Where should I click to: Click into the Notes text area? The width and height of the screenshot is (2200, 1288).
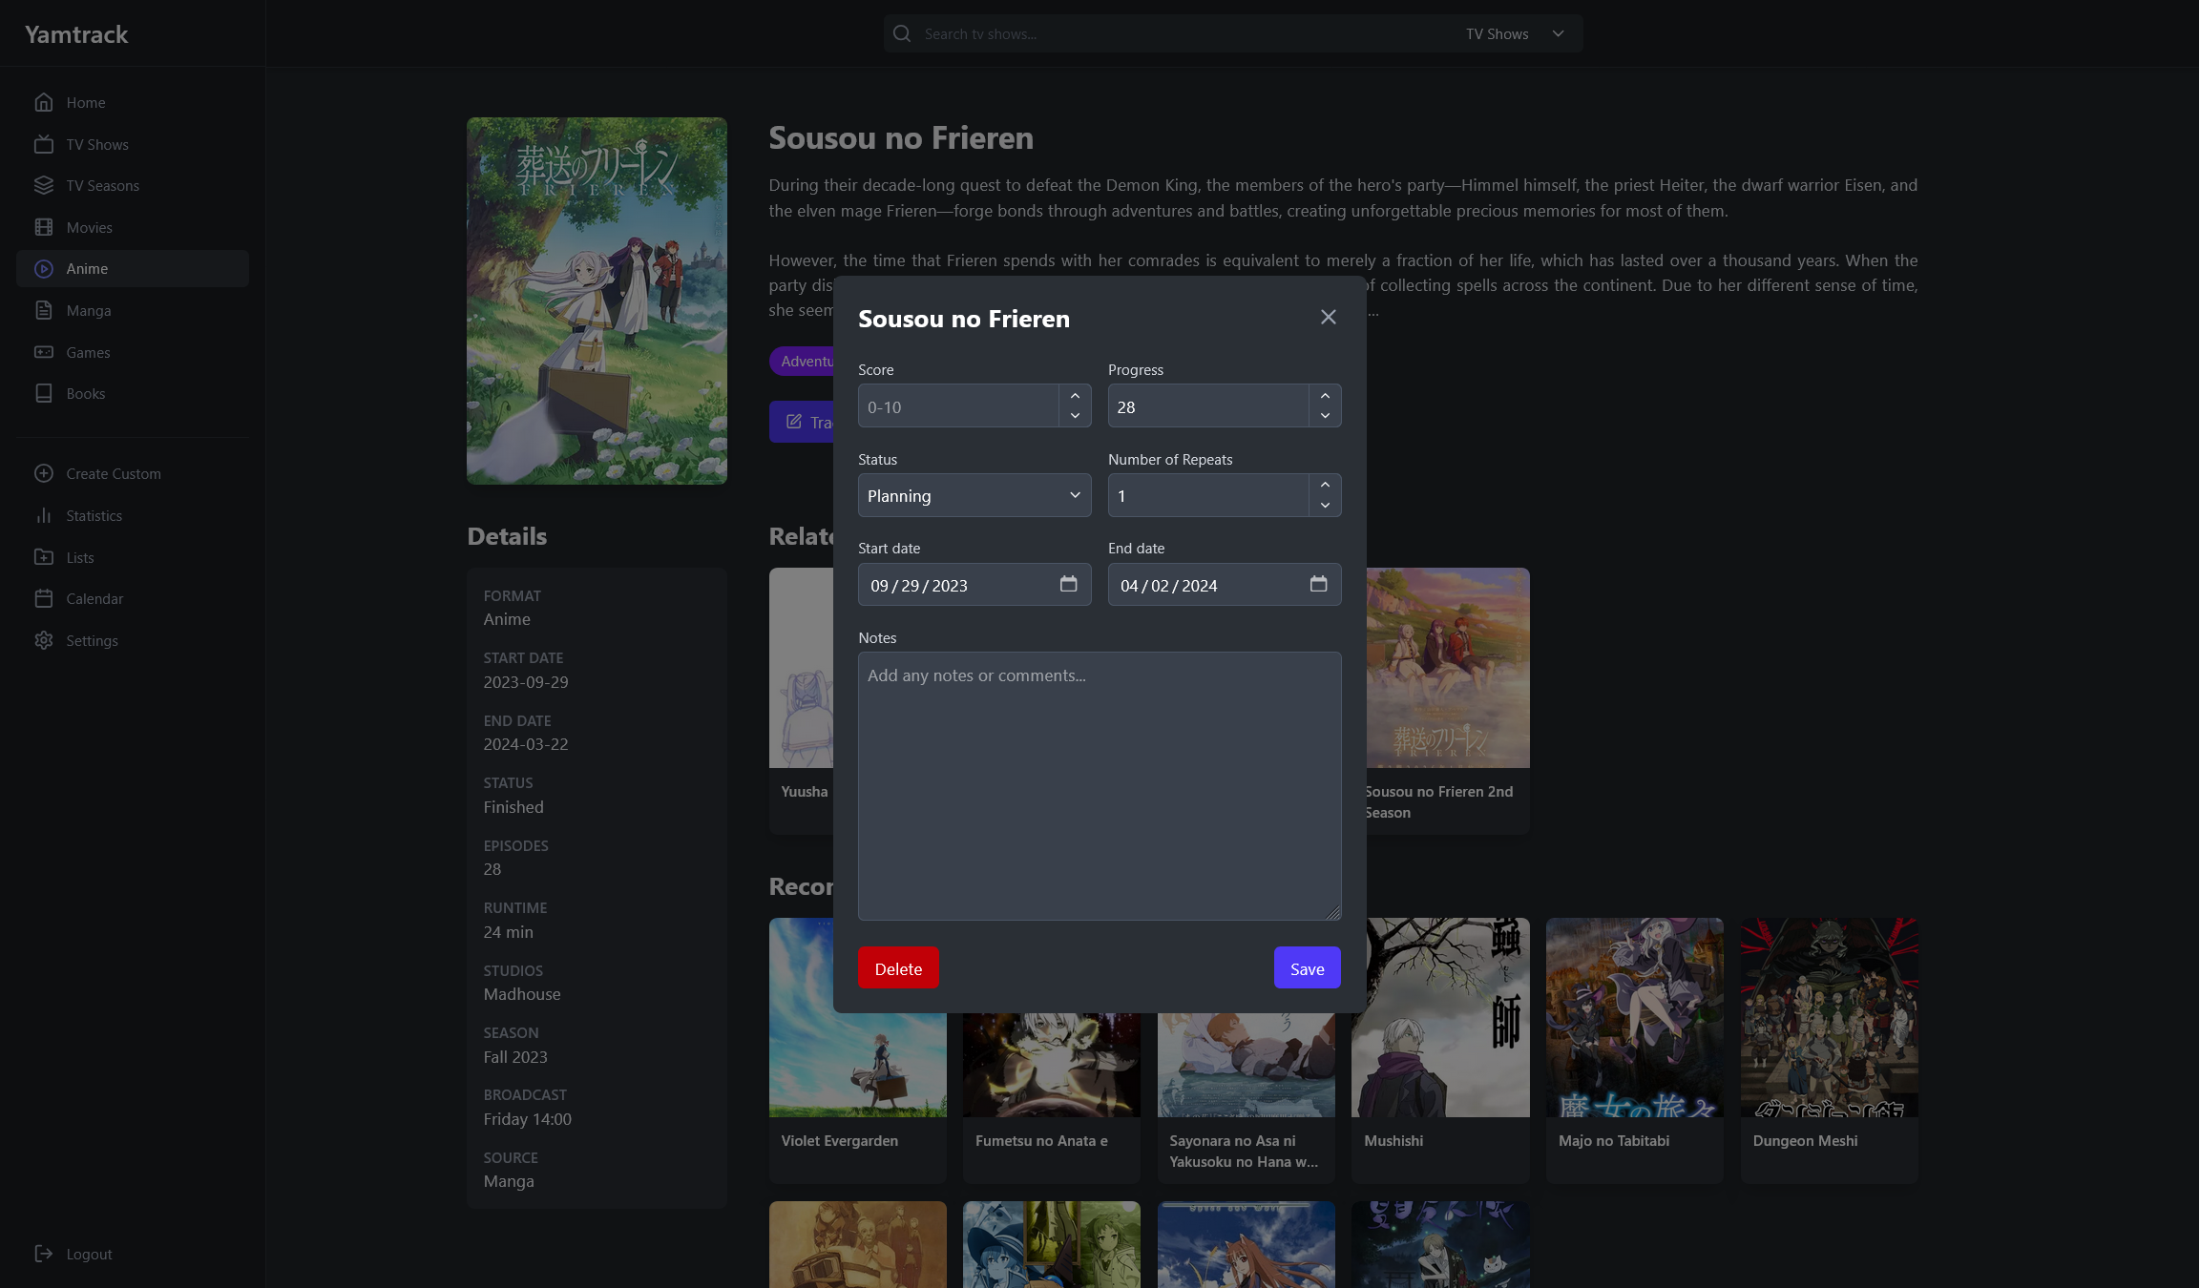(x=1099, y=785)
